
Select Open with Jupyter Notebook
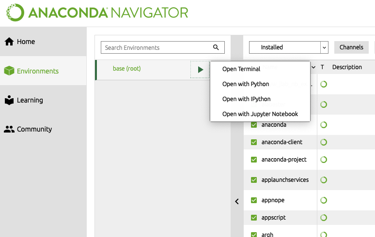(x=260, y=114)
